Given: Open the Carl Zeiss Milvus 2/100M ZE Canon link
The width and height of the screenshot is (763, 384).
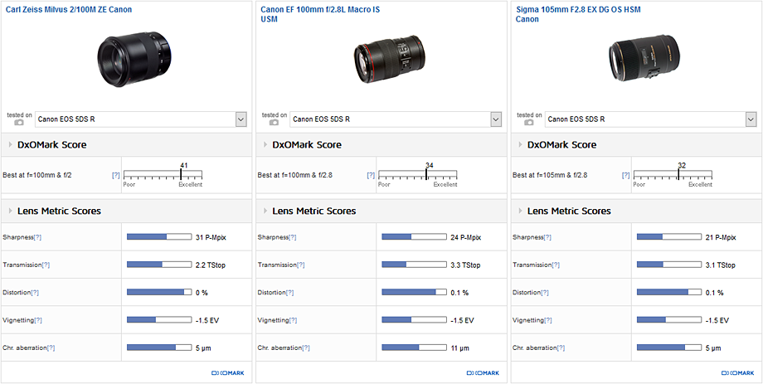Looking at the screenshot, I should [69, 9].
